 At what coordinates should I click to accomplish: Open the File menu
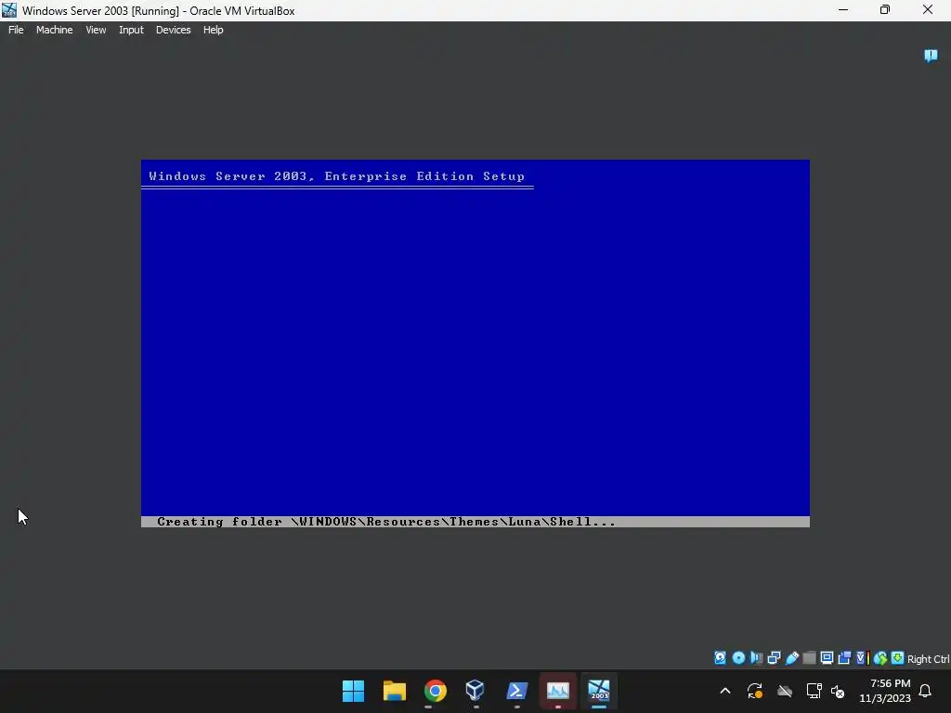[x=16, y=30]
